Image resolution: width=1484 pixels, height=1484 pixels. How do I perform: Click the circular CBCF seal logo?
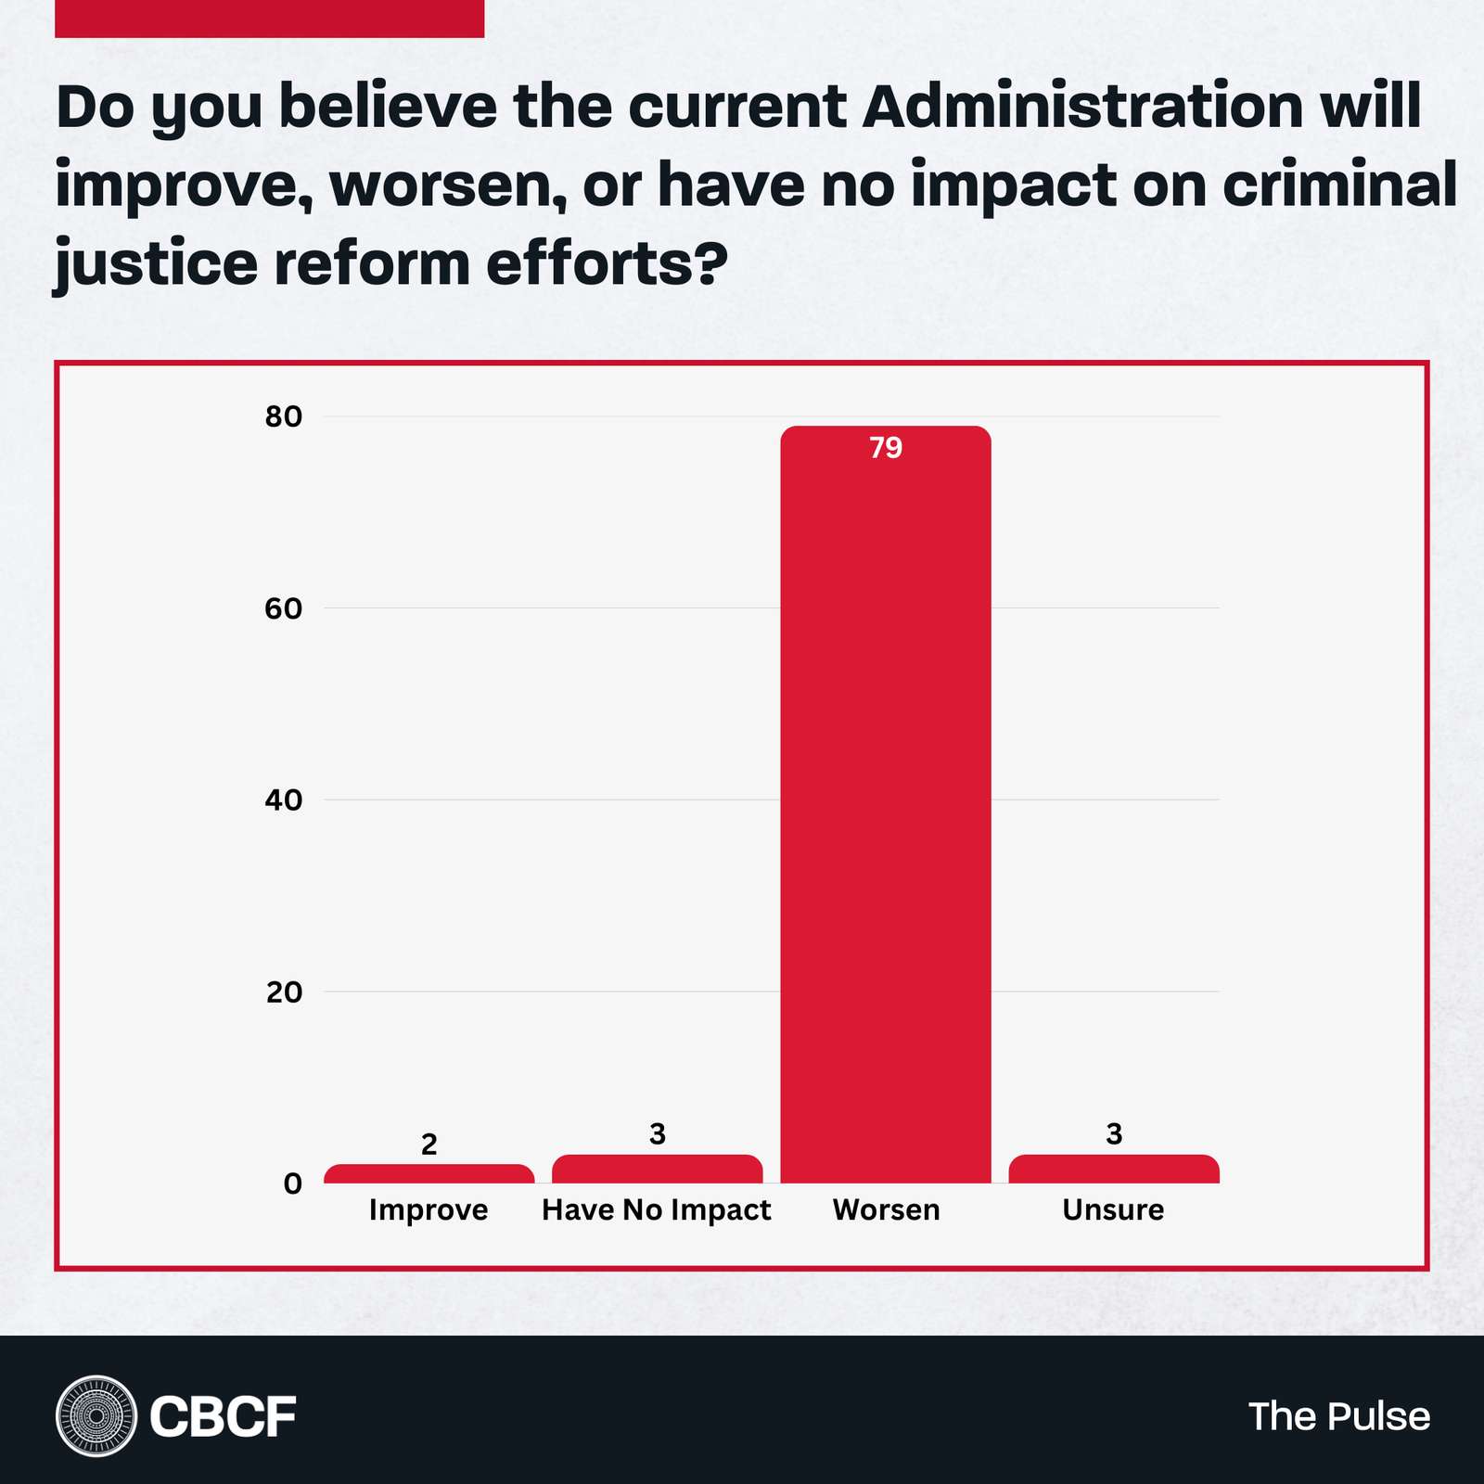tap(96, 1416)
